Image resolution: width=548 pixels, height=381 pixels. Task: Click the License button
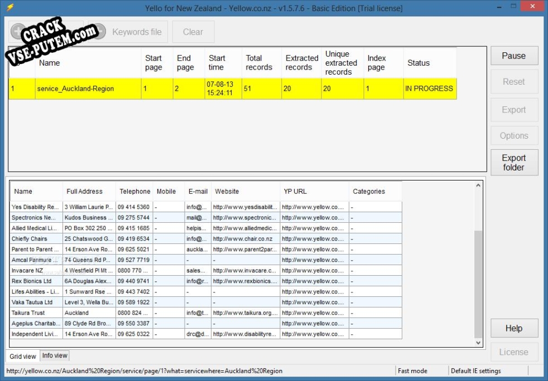point(514,352)
